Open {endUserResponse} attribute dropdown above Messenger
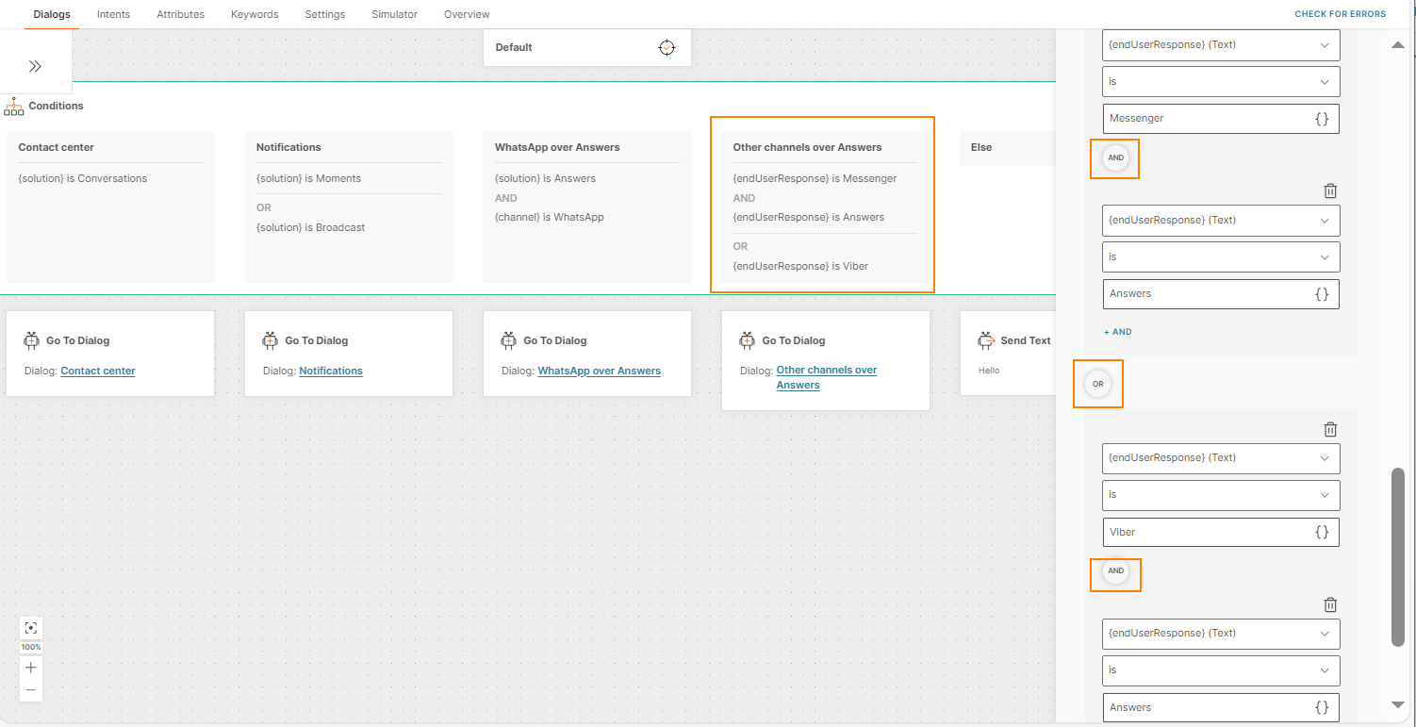1416x727 pixels. tap(1221, 44)
